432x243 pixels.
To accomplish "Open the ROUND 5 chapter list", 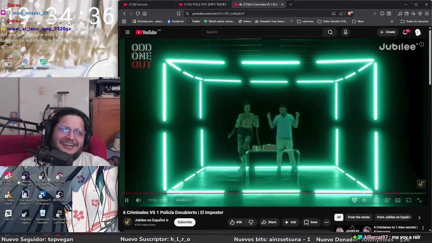I will click(183, 200).
